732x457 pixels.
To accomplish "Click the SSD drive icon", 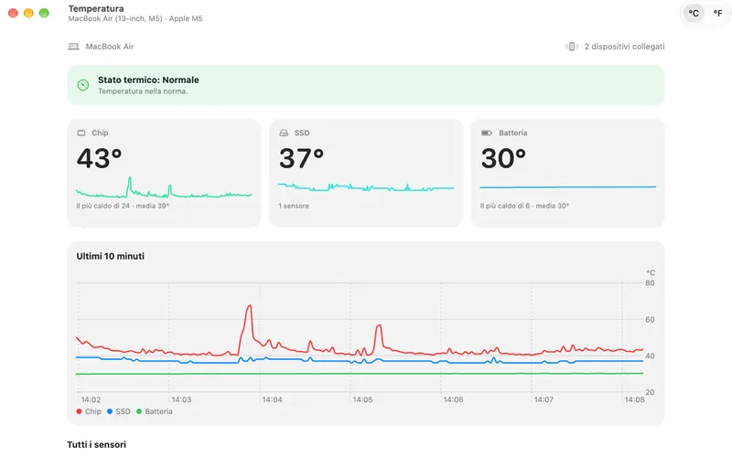I will coord(284,133).
